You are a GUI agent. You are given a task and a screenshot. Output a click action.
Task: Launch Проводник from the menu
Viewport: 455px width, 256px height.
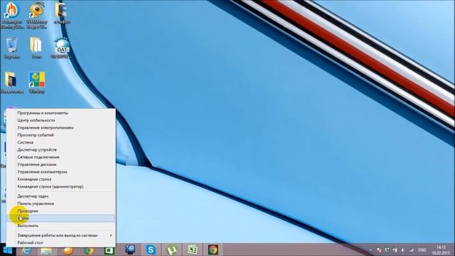(61, 210)
